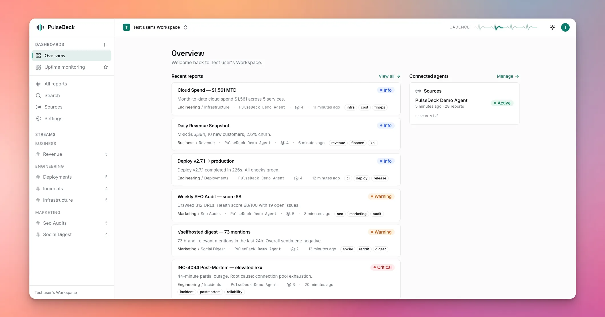
Task: Open Weekly SEO Audit score 68 report
Action: coord(286,205)
